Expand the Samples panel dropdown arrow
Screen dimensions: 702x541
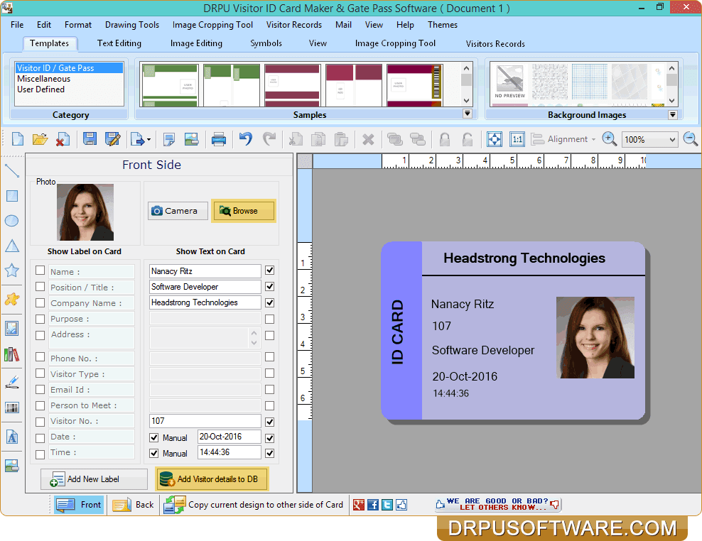468,113
